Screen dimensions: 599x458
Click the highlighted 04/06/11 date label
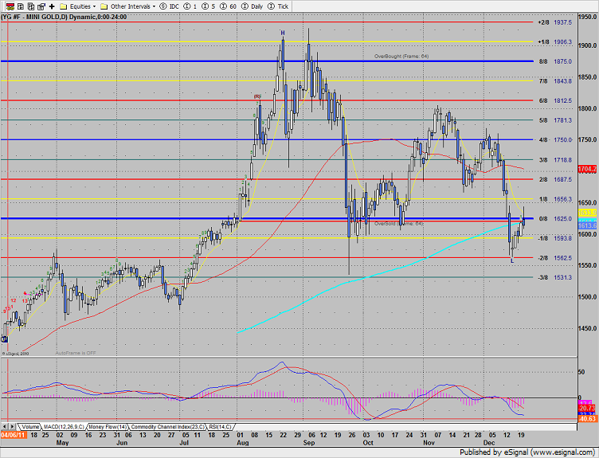click(14, 435)
